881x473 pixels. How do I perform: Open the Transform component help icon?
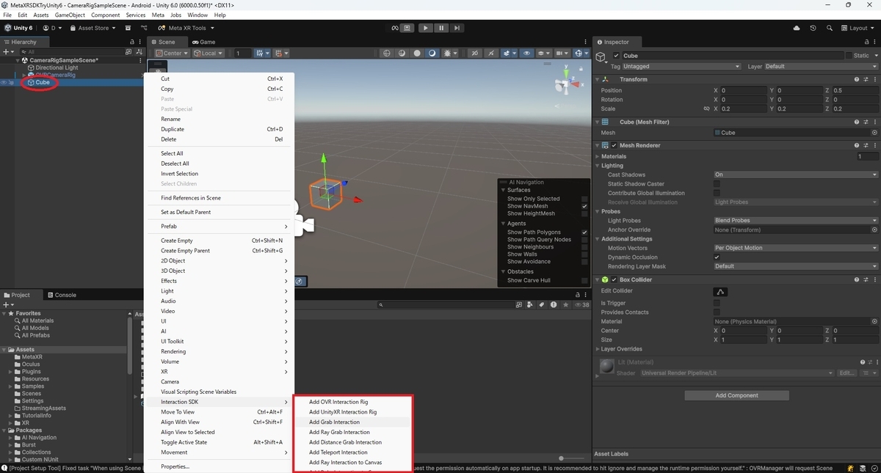857,79
